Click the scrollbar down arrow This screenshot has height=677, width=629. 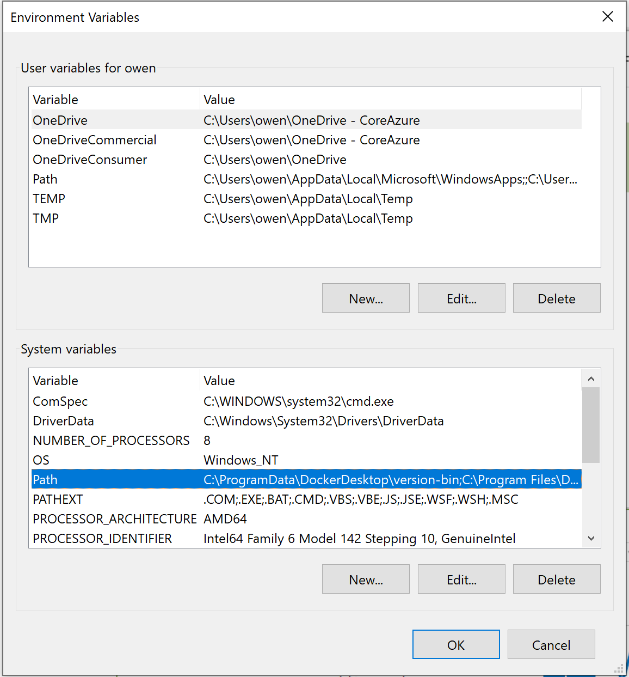pos(591,538)
